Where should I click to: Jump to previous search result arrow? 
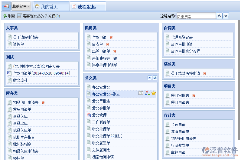point(220,16)
